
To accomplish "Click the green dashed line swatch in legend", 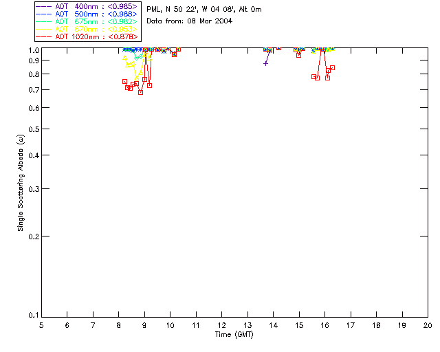I will pos(44,21).
